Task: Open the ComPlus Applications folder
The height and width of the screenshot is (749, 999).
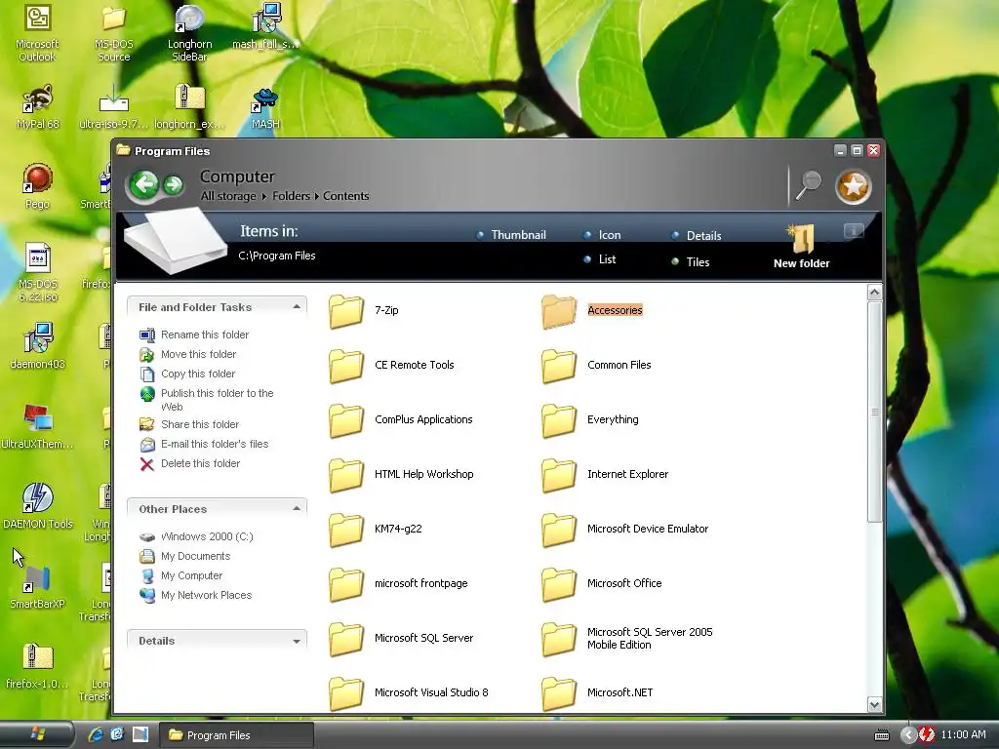Action: coord(401,420)
